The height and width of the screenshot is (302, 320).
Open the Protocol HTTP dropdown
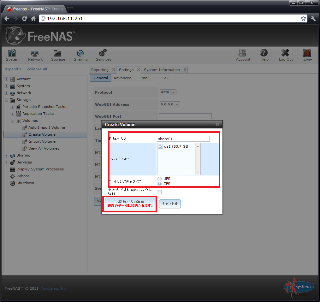(173, 92)
